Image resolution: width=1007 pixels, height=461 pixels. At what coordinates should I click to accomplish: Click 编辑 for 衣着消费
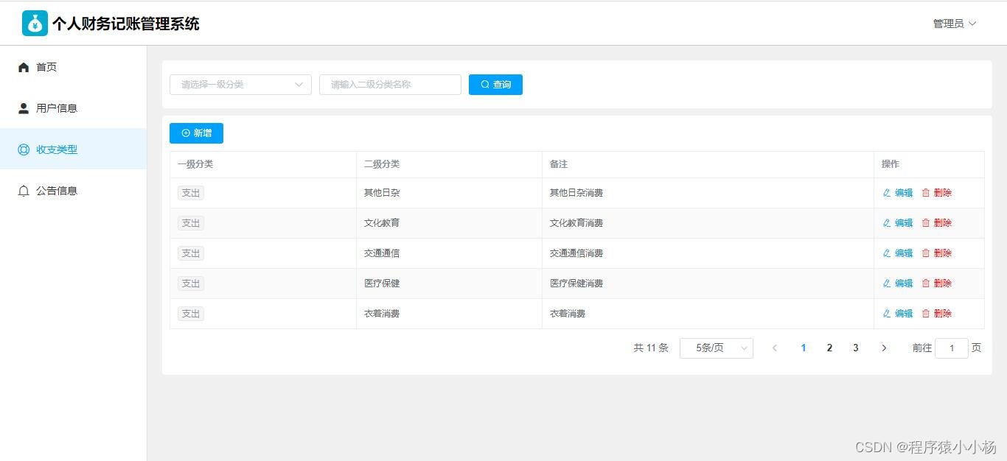[898, 314]
